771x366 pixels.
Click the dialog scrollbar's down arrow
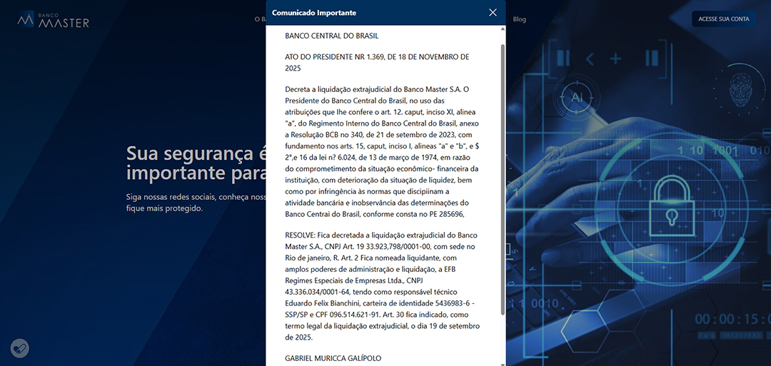pyautogui.click(x=502, y=364)
